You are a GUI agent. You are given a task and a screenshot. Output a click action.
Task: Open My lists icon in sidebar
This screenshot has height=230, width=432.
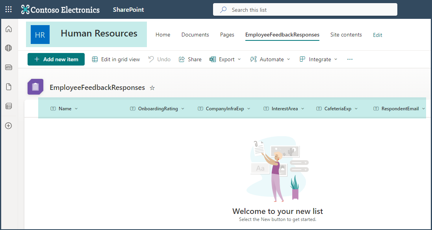click(x=9, y=106)
